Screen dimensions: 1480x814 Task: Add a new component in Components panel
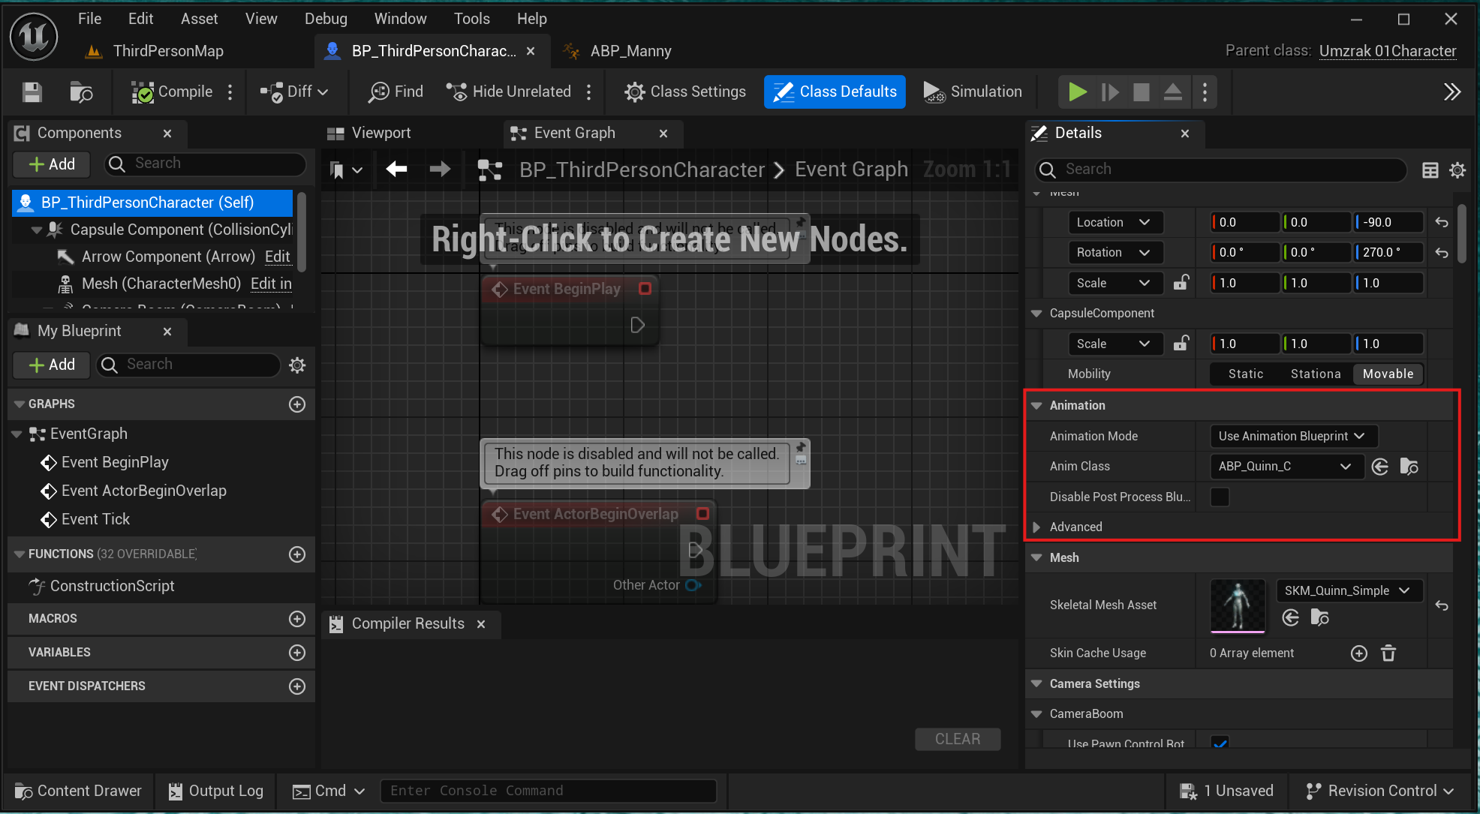51,164
